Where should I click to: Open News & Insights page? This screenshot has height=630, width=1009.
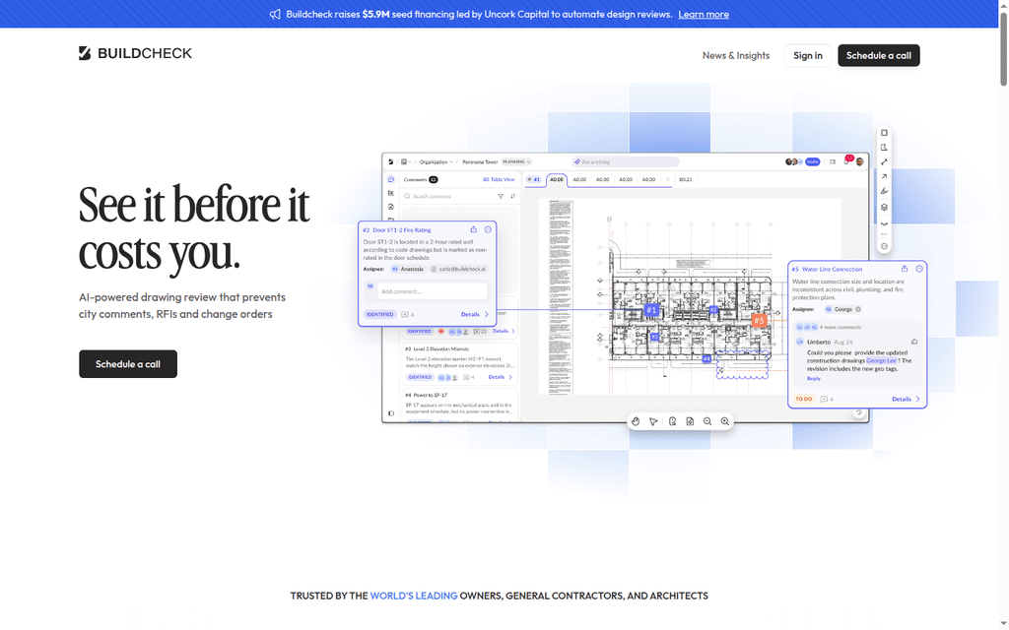tap(735, 55)
